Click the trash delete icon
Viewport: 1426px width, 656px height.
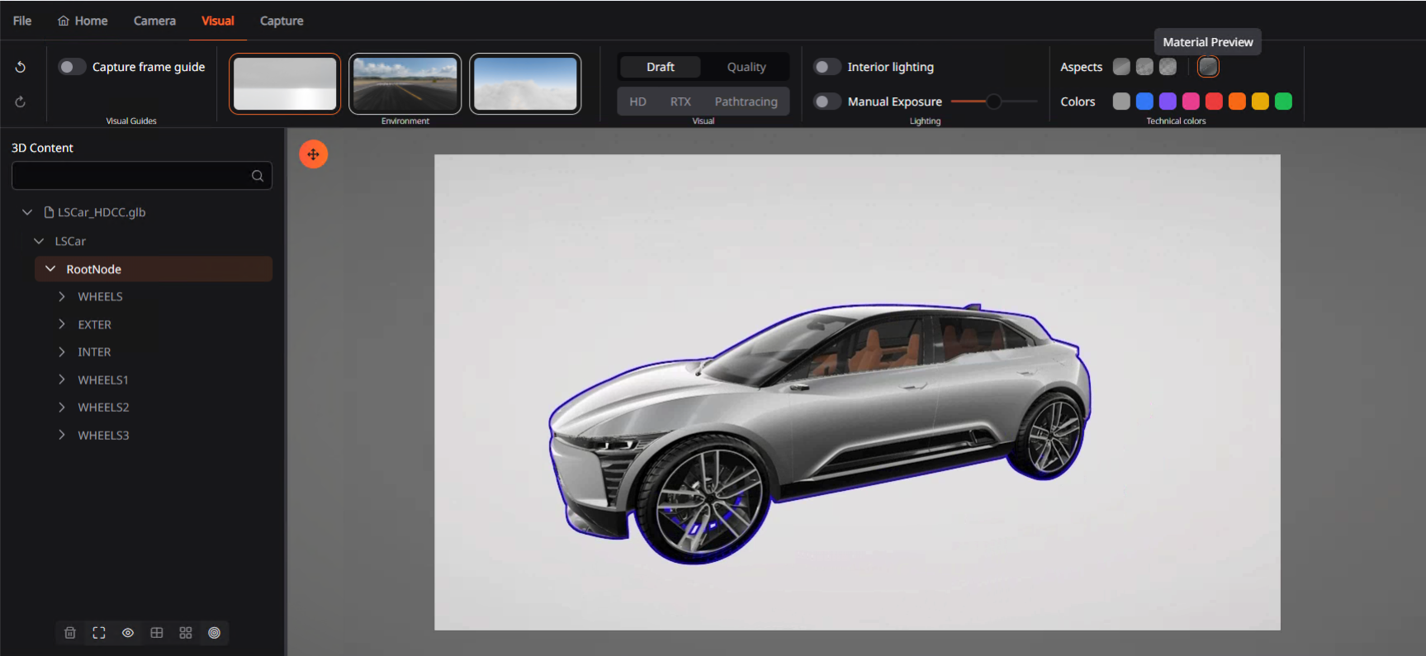70,633
